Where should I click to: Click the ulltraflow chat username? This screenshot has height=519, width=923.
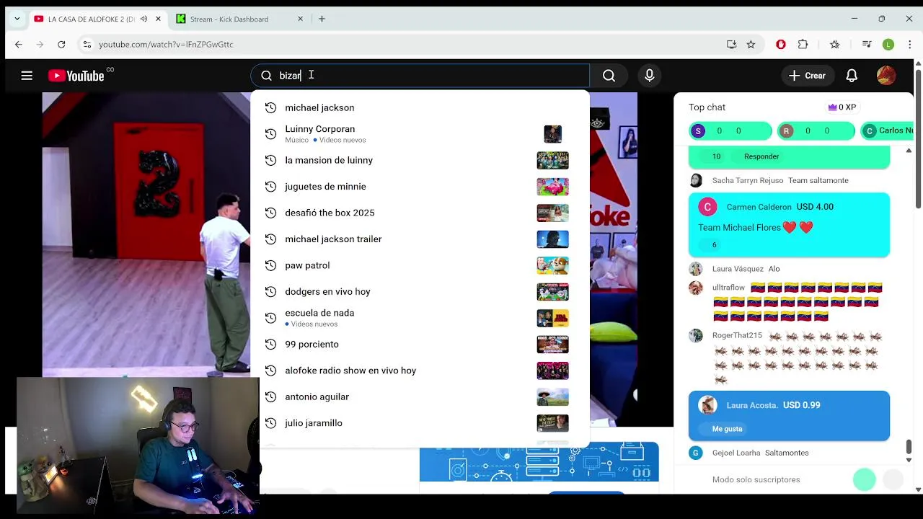tap(728, 288)
